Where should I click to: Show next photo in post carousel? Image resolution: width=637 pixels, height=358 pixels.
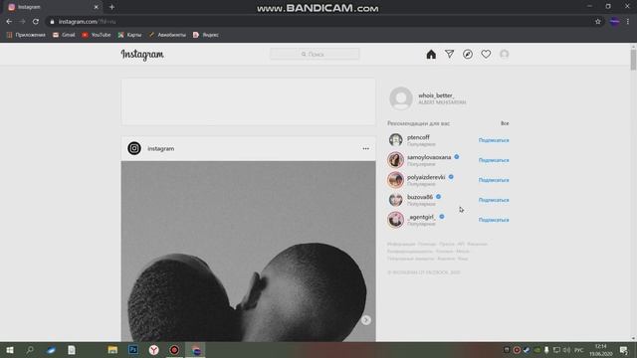pos(365,320)
